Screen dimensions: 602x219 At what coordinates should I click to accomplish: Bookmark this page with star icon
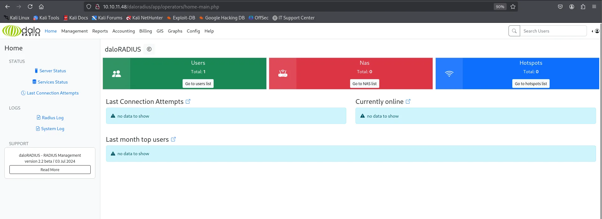513,7
